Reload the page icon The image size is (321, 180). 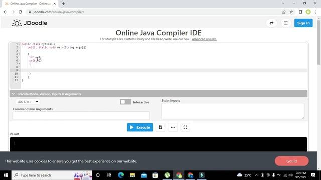click(x=20, y=12)
